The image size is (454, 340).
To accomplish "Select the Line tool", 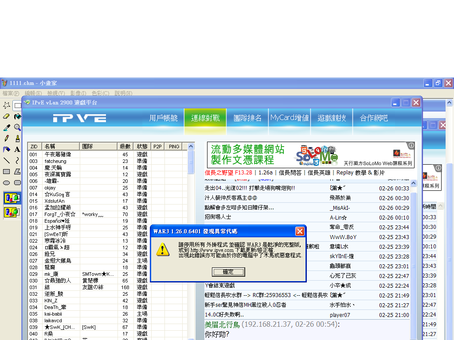I will 6,160.
